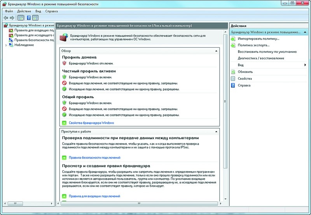Click the export policy icon
This screenshot has width=311, height=215.
pyautogui.click(x=233, y=45)
